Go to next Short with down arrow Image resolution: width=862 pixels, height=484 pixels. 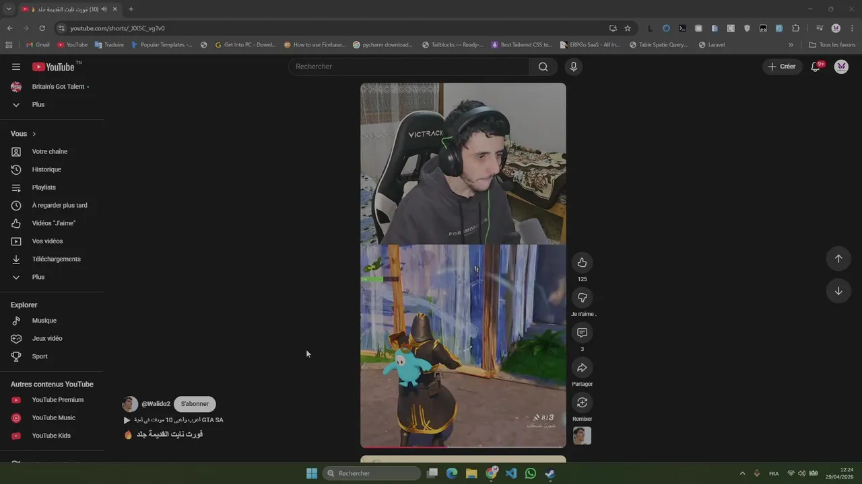point(838,291)
